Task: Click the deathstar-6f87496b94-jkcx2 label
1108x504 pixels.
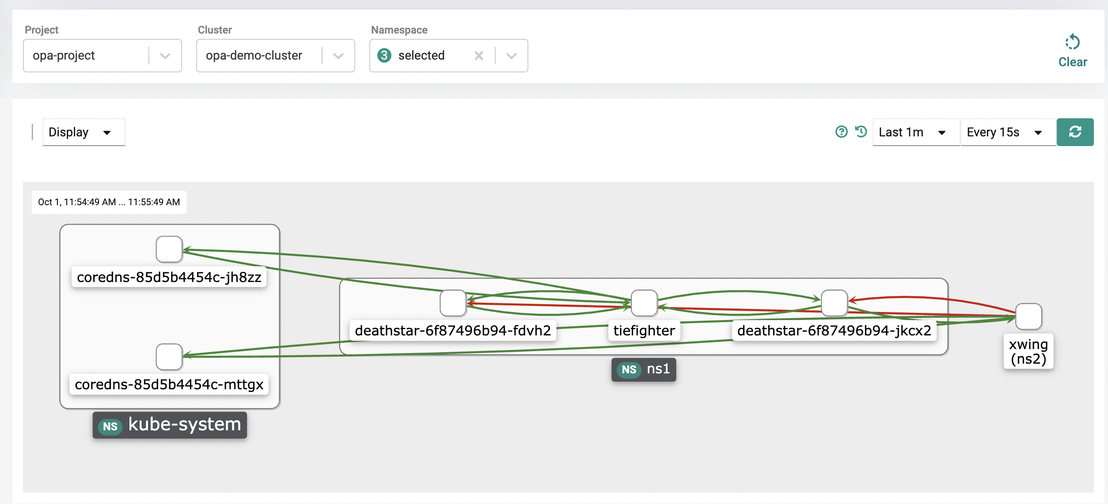Action: 834,331
